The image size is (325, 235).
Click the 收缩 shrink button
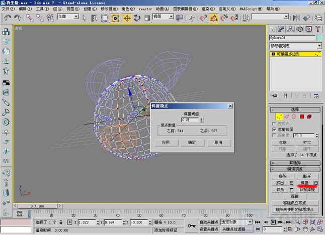click(283, 143)
